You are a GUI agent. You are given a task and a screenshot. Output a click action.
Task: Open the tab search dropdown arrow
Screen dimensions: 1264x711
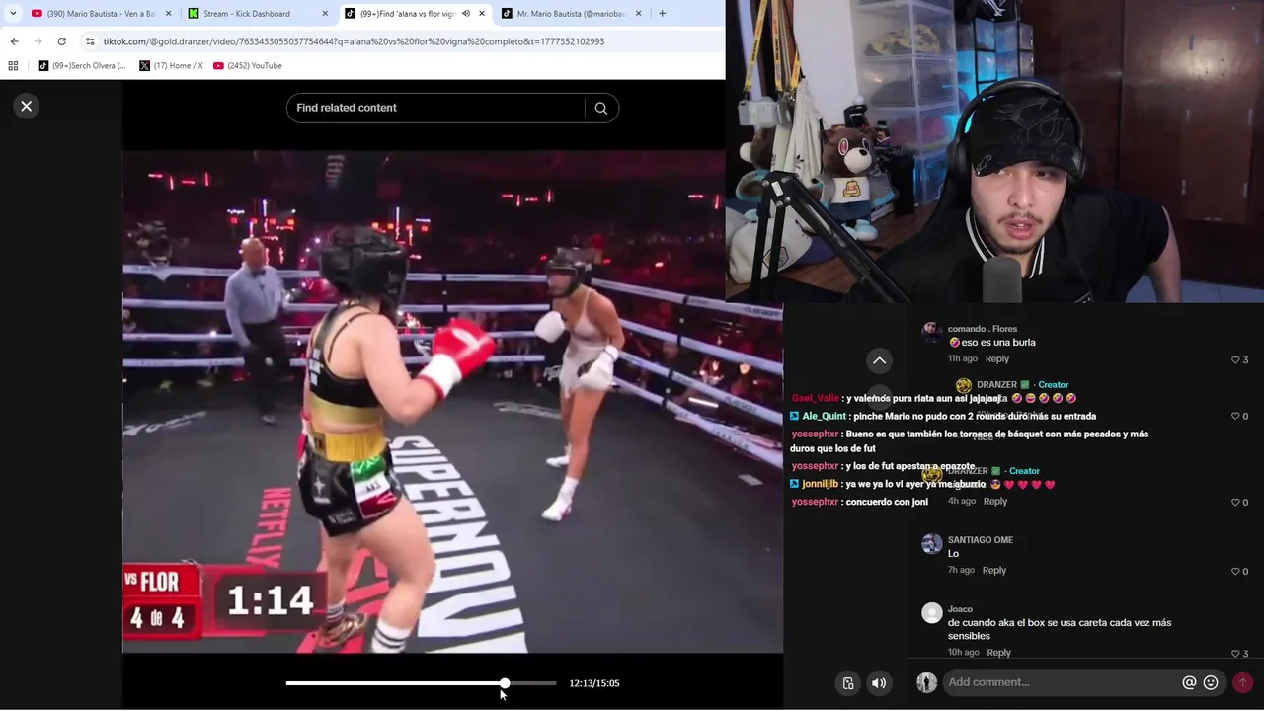click(13, 13)
